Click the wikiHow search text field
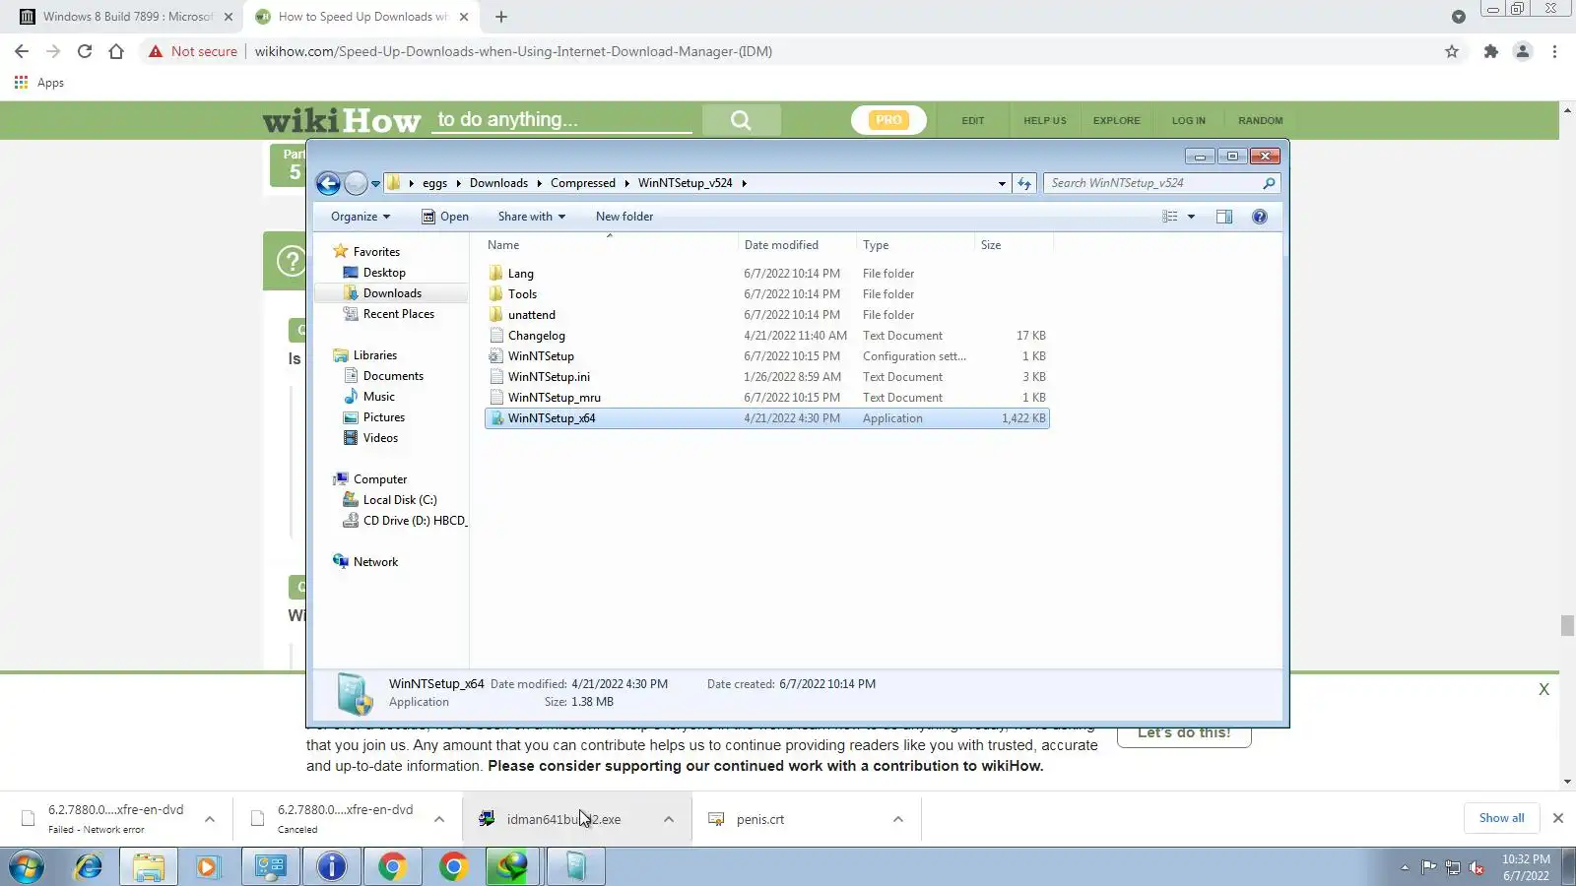Viewport: 1576px width, 886px height. point(563,120)
